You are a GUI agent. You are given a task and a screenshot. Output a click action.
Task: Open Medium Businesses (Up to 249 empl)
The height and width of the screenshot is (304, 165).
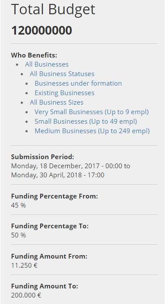coord(92,131)
